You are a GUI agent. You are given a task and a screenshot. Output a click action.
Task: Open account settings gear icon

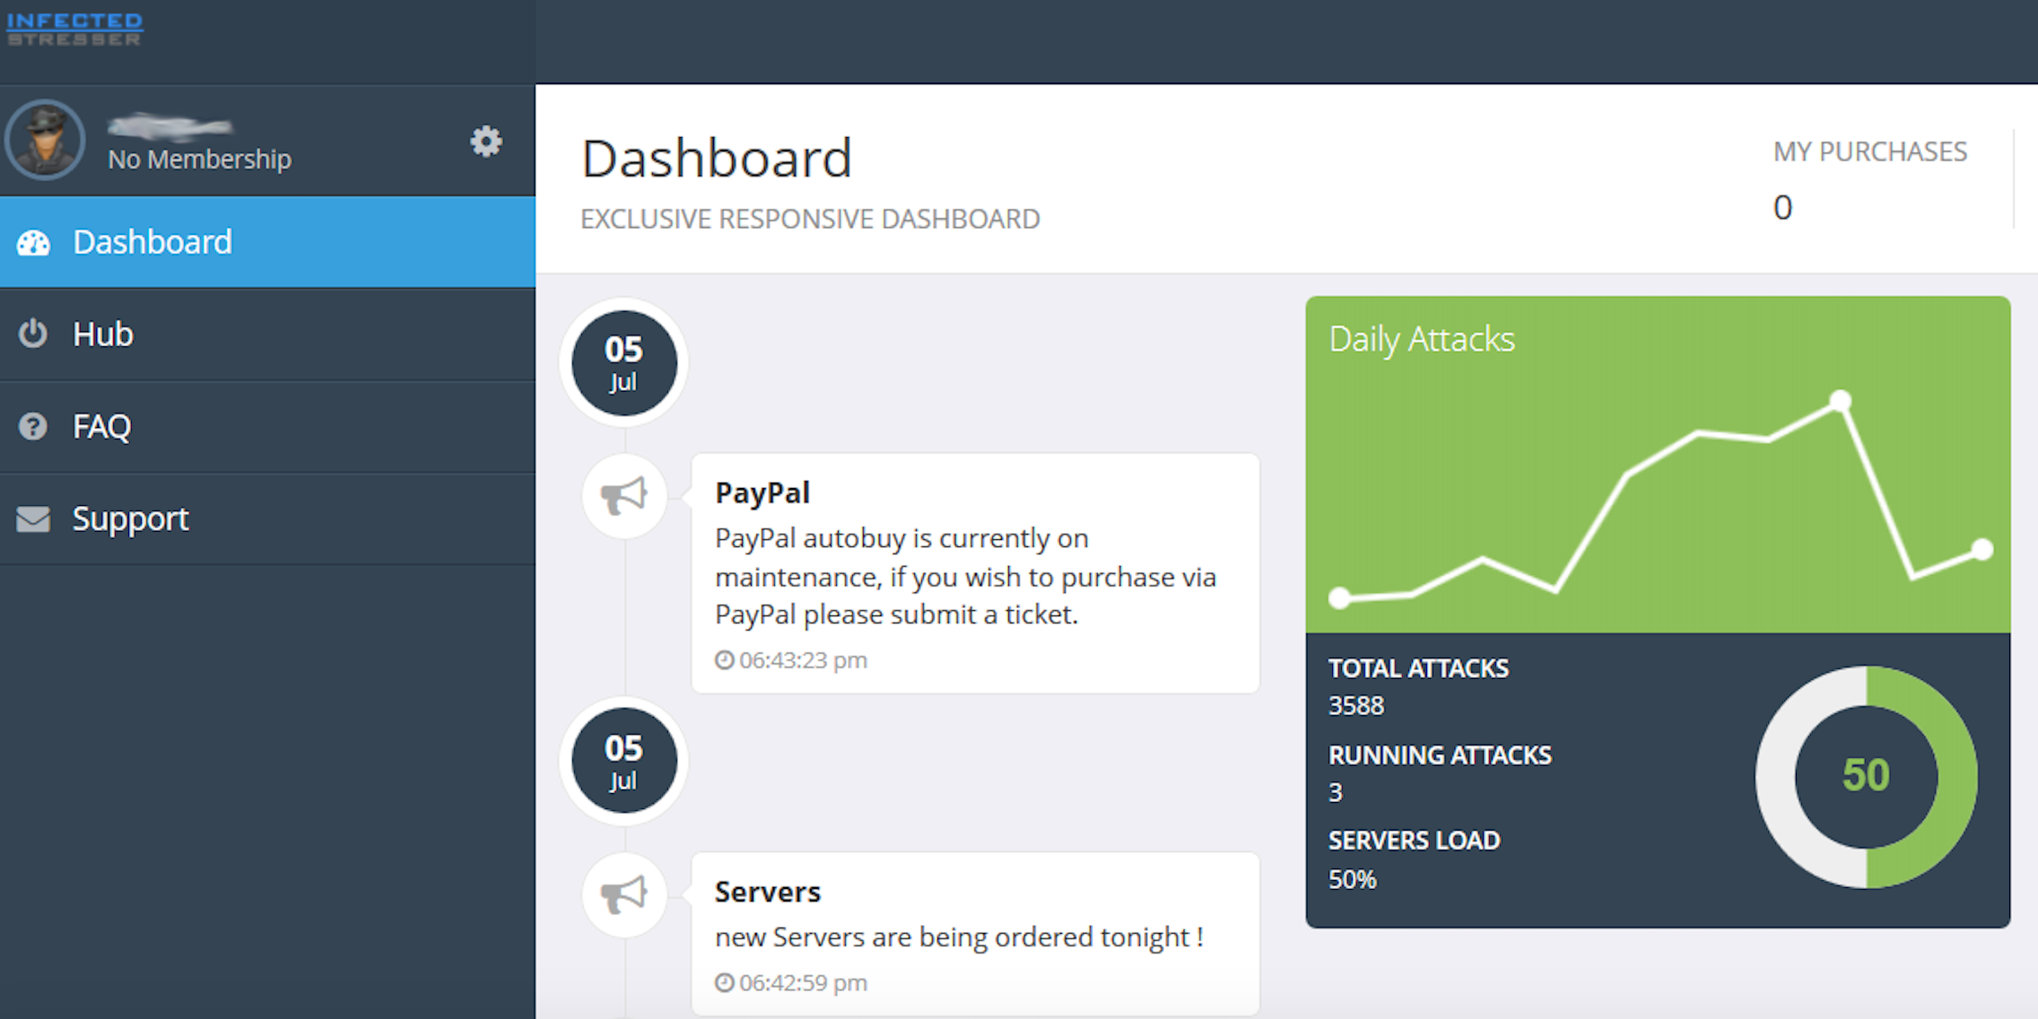tap(486, 142)
